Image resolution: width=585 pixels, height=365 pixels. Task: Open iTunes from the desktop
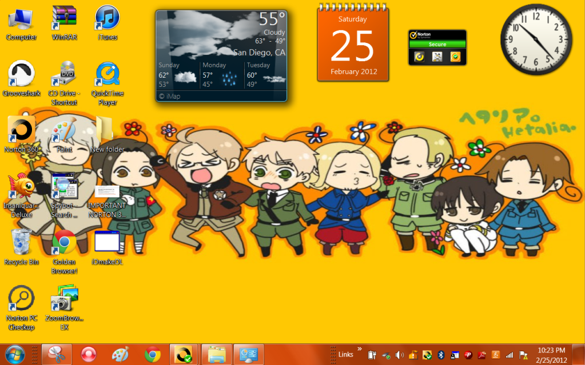[x=108, y=23]
